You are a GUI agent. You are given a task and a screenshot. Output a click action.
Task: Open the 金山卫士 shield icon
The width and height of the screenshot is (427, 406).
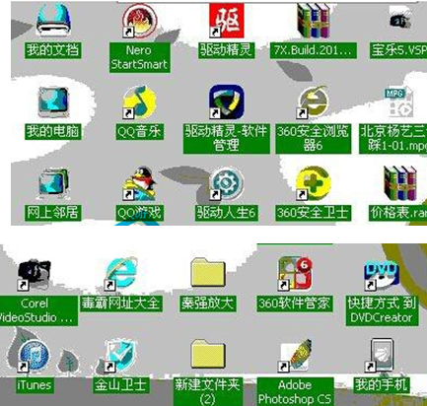[x=121, y=356]
